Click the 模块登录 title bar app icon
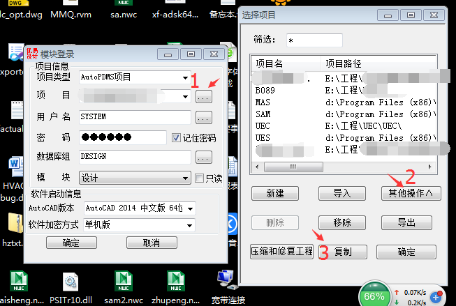 pyautogui.click(x=32, y=54)
